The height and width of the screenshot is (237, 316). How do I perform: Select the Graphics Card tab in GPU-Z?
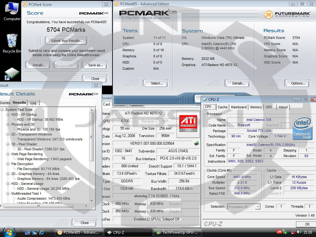106,104
